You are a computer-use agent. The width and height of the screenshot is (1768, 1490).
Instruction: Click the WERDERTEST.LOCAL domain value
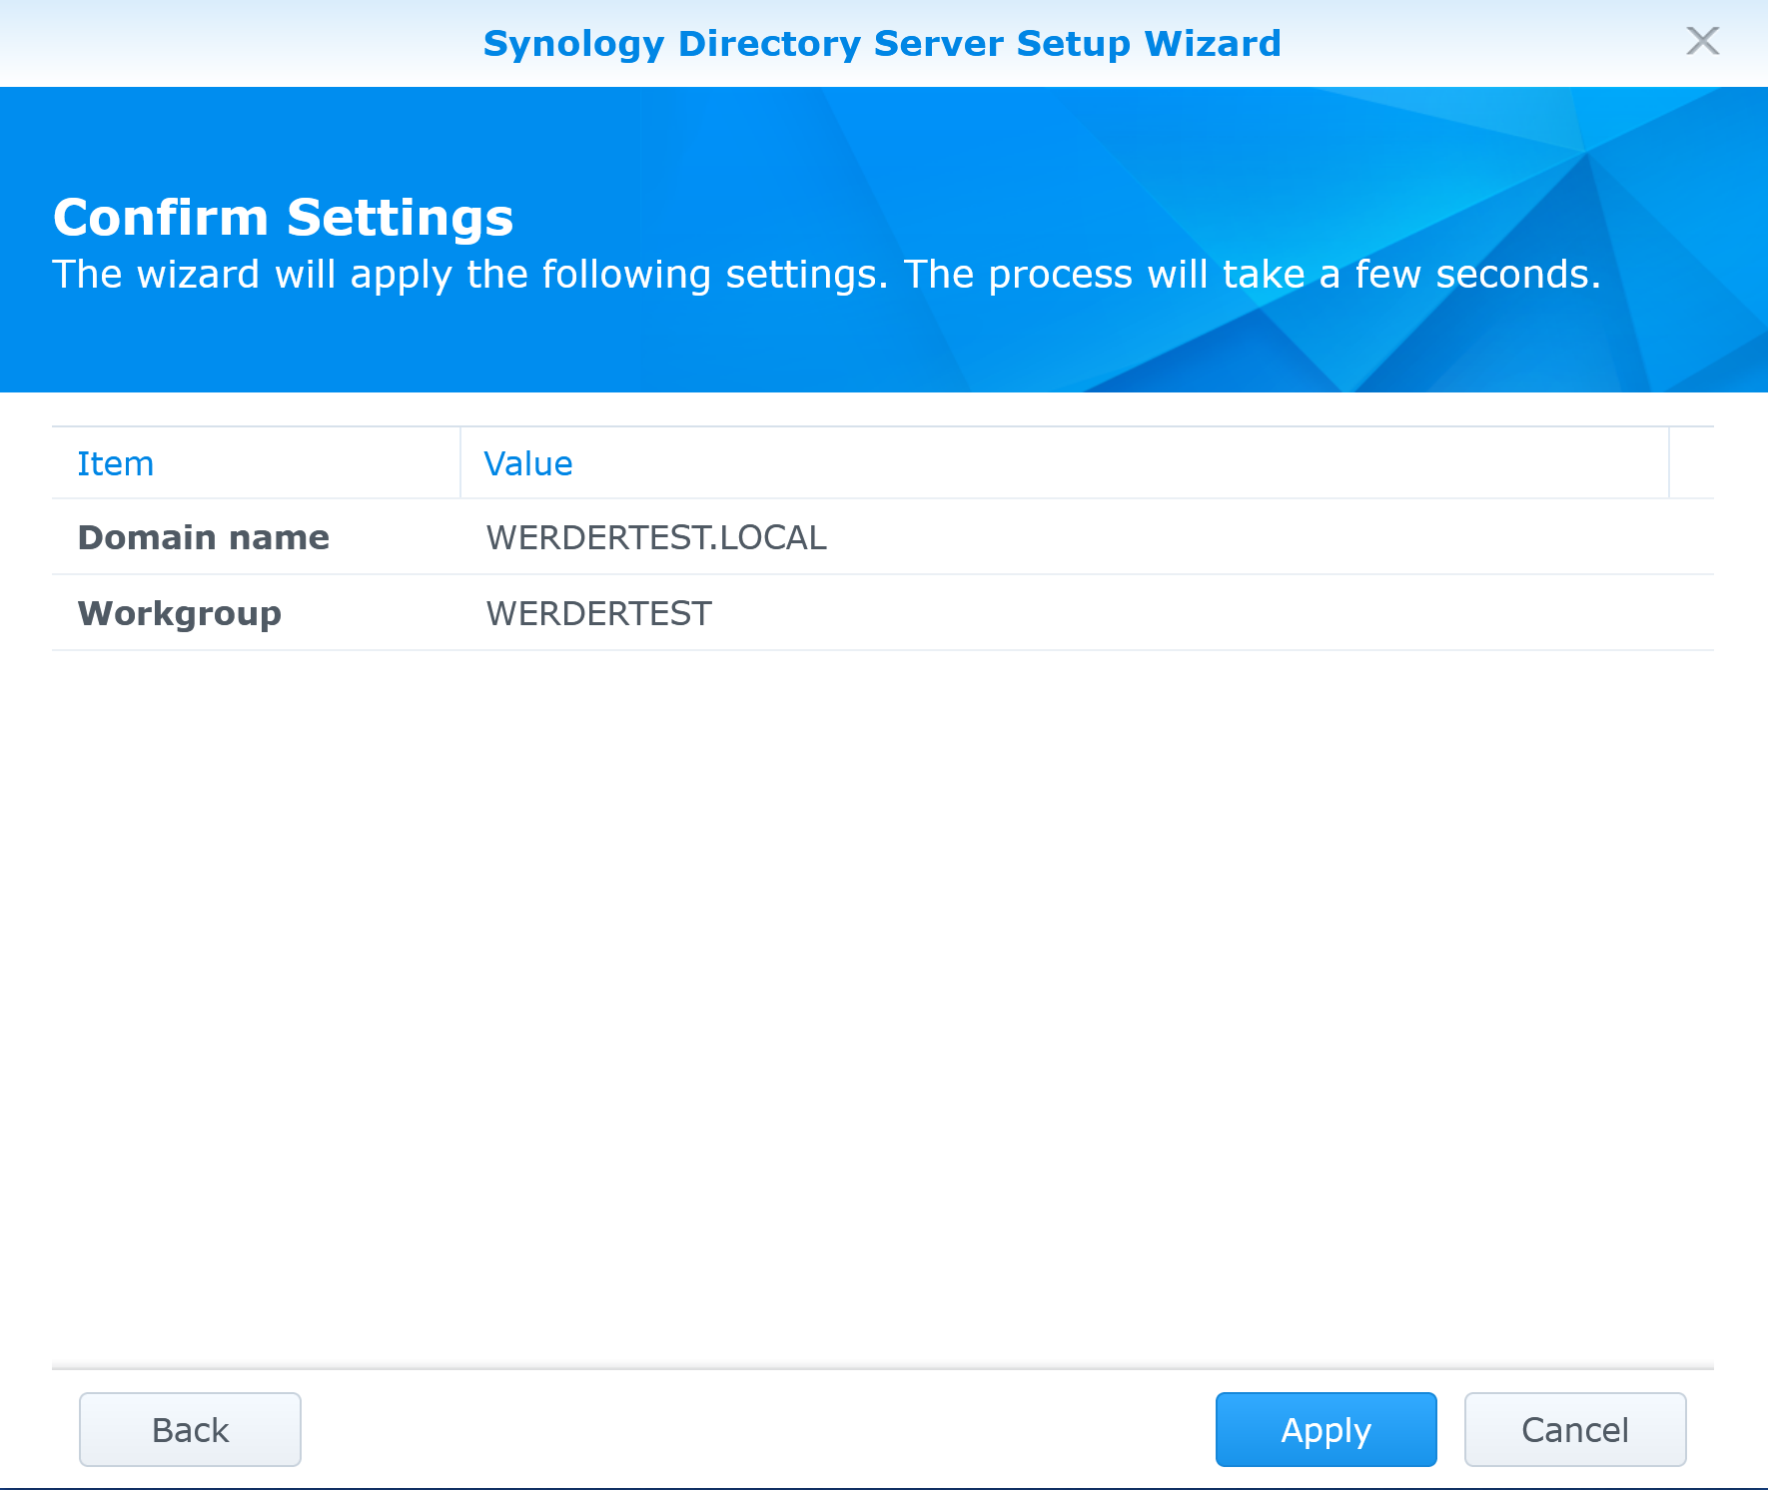(655, 536)
